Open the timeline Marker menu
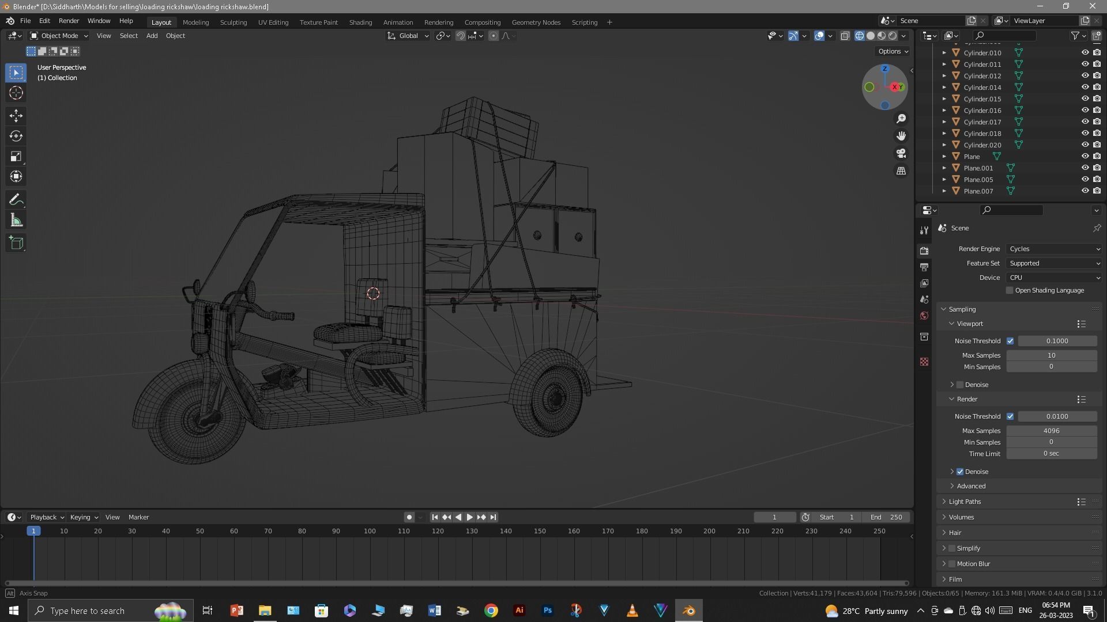Image resolution: width=1107 pixels, height=622 pixels. pos(138,517)
